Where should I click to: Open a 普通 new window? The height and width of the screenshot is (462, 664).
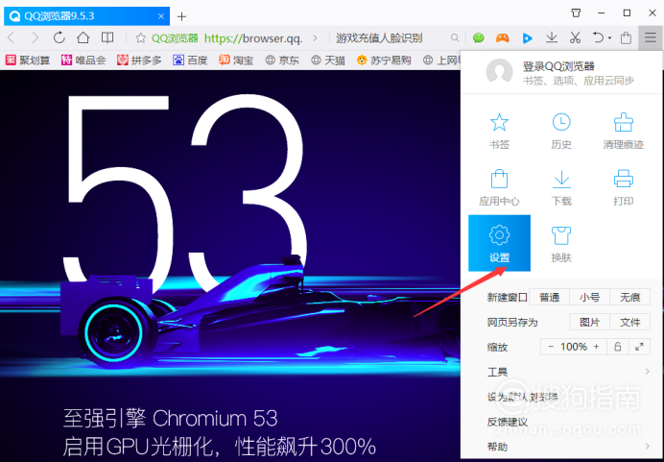[x=549, y=297]
